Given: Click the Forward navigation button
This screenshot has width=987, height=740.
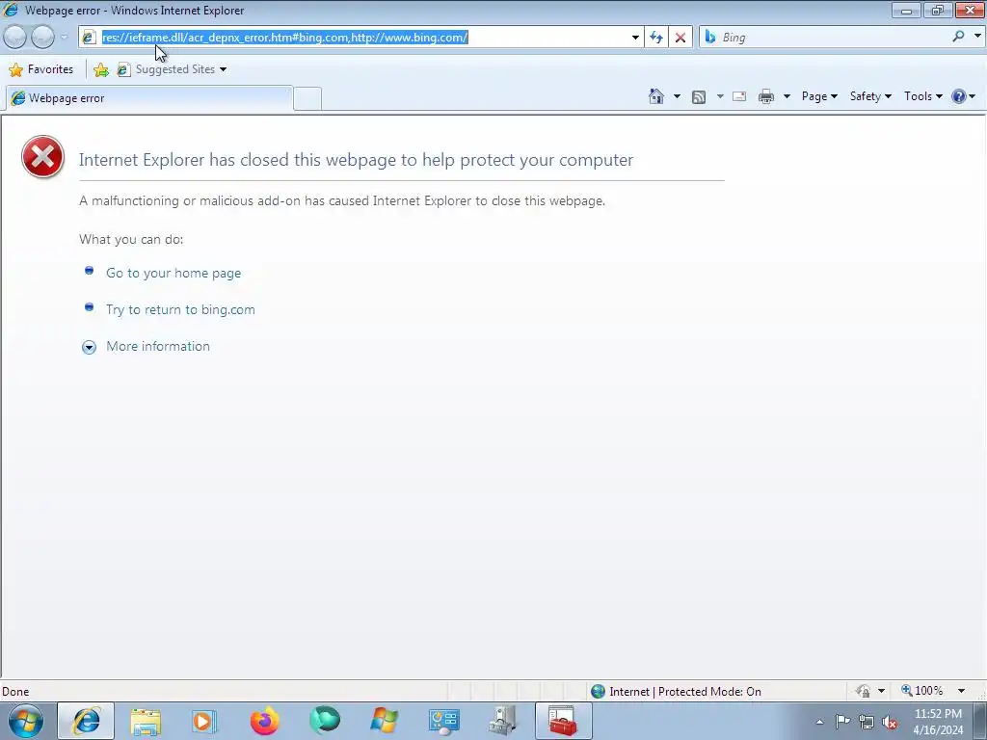Looking at the screenshot, I should [42, 38].
